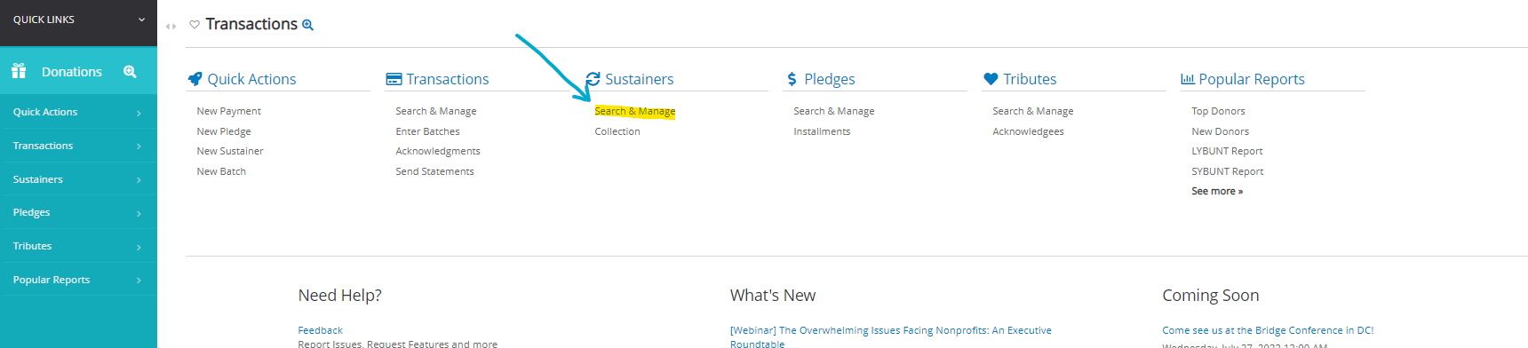Click the Popular Reports bar chart icon
Screen dimensions: 1528x348
pos(1187,79)
